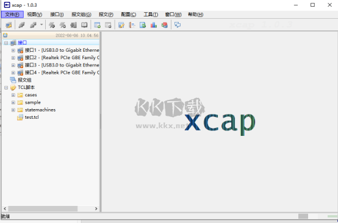This screenshot has width=338, height=223.
Task: Click the speech bubbles chat icon
Action: (x=178, y=25)
